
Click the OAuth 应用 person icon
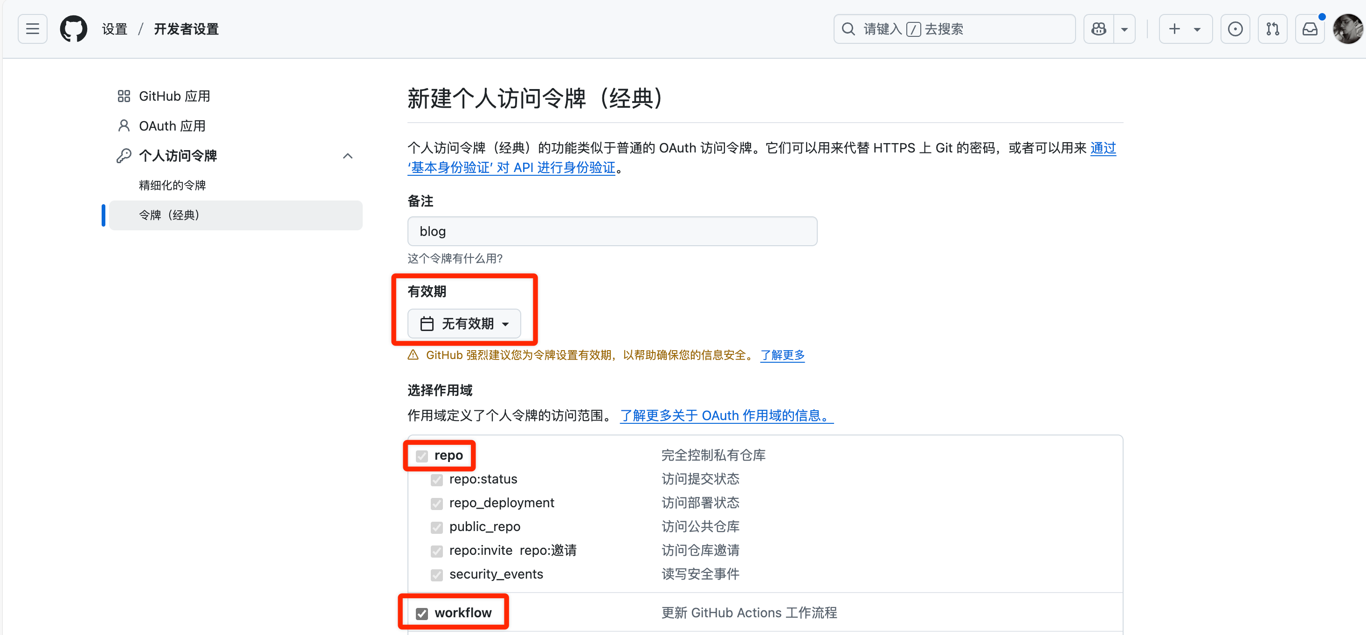[x=124, y=126]
